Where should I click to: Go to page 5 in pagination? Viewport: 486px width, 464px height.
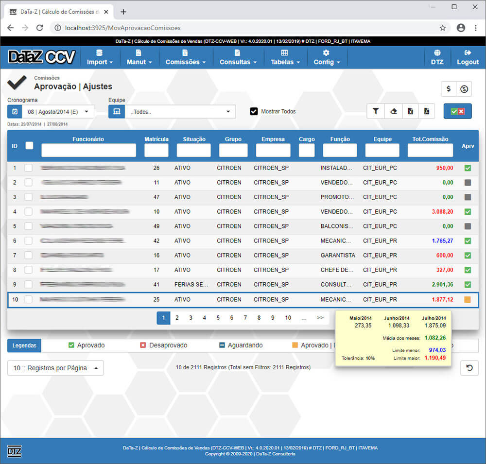218,318
